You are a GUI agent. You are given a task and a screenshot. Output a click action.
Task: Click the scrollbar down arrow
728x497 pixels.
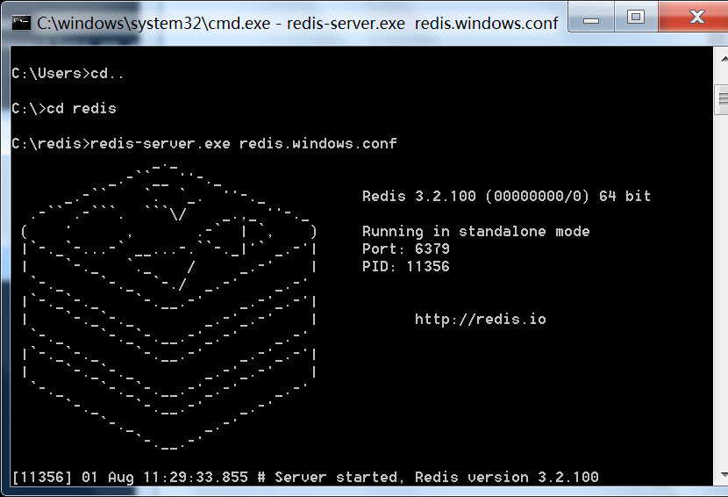tap(724, 475)
